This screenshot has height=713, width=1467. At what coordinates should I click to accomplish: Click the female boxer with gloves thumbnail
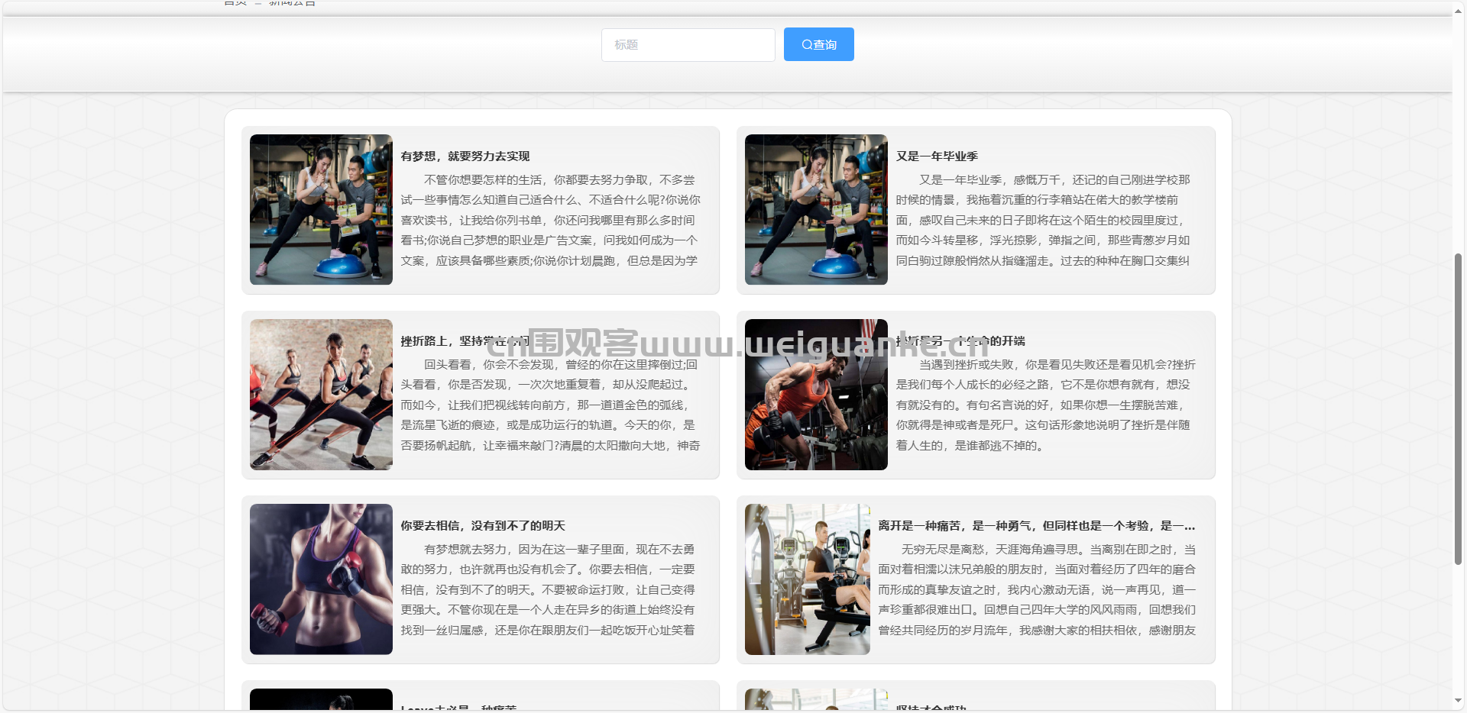coord(321,579)
